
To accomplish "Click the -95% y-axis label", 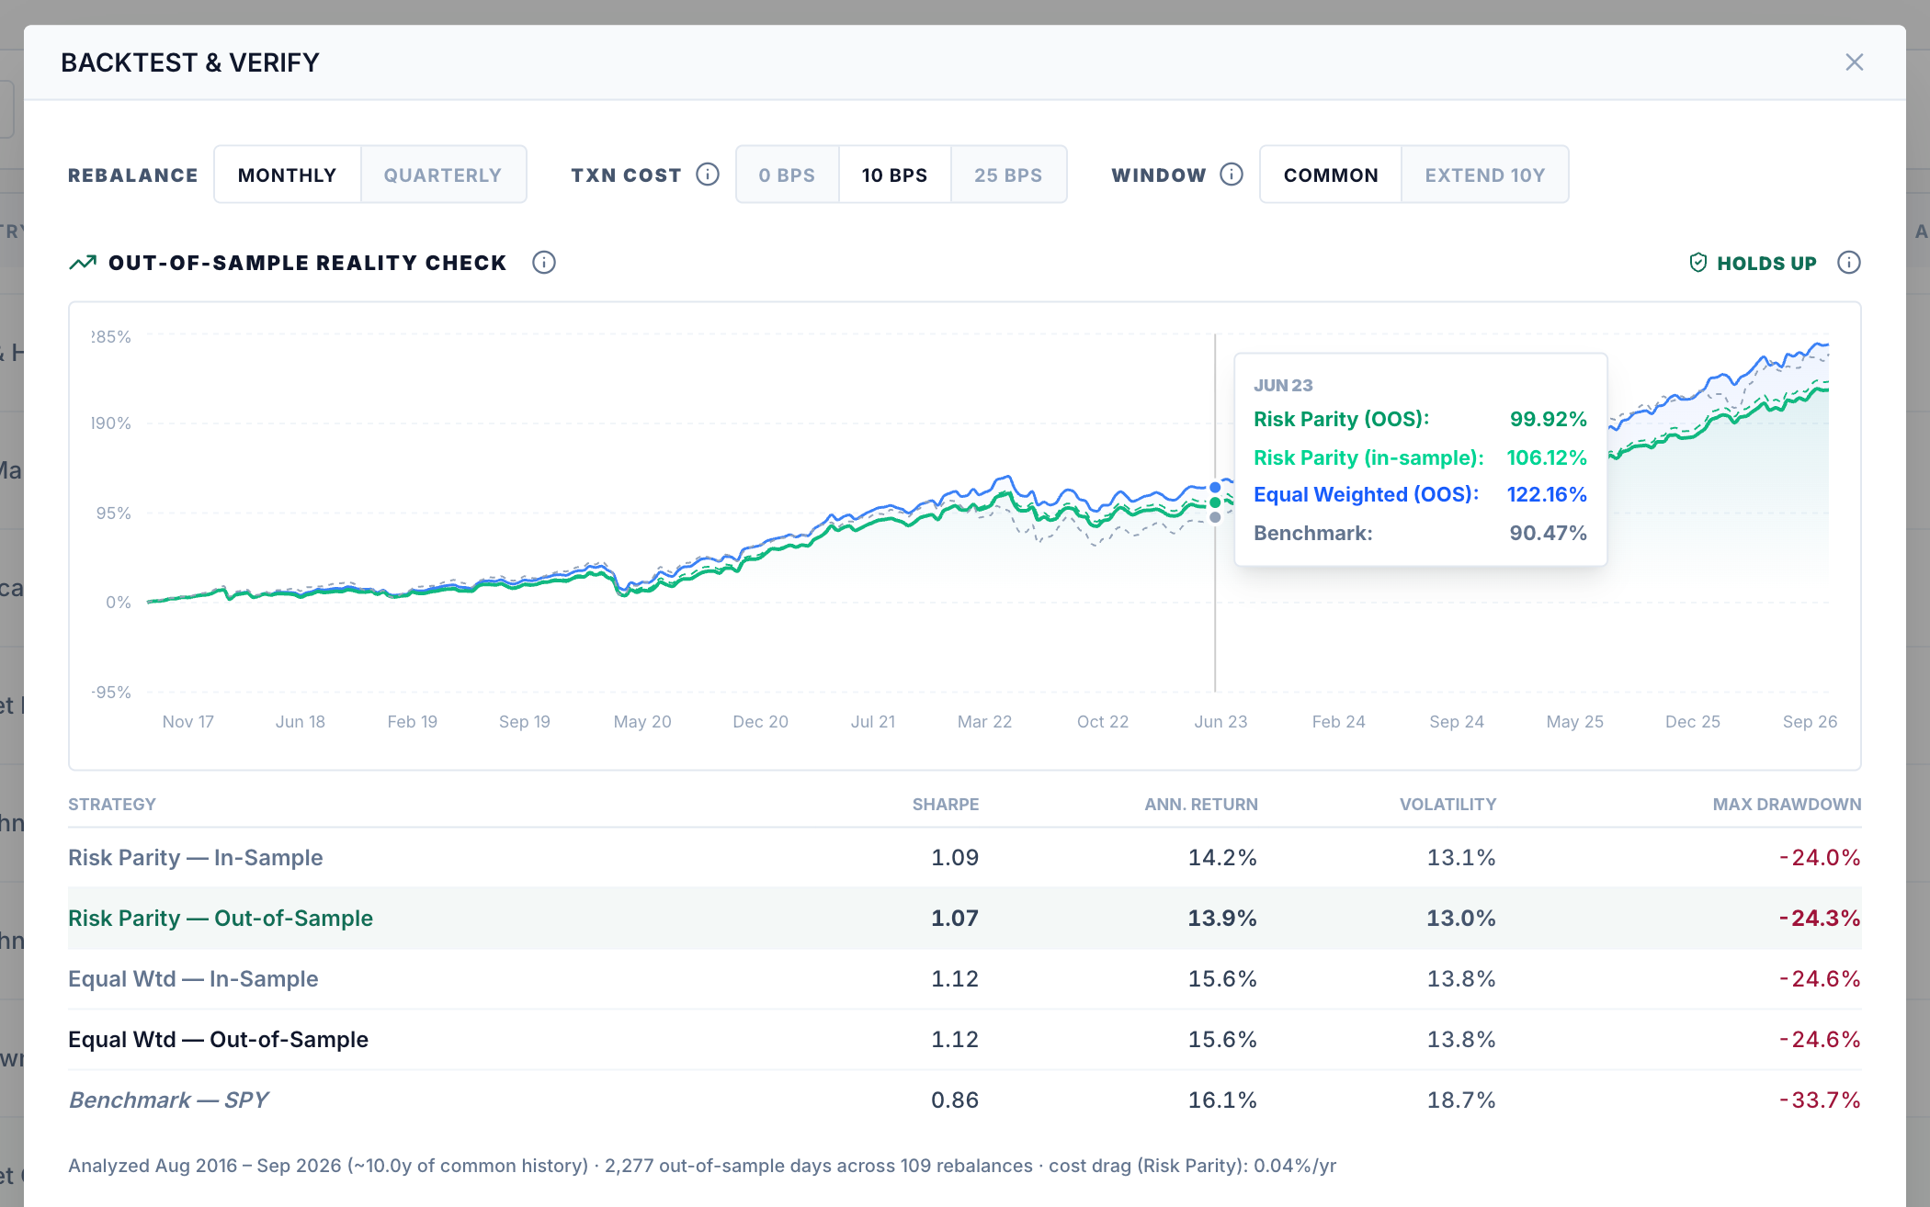I will click(x=111, y=693).
